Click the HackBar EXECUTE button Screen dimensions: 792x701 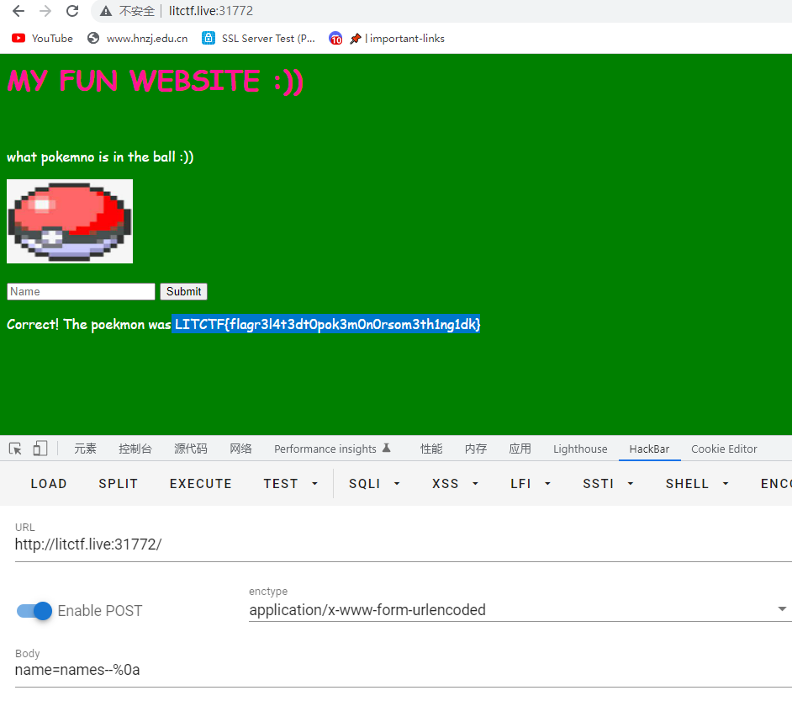click(x=201, y=484)
